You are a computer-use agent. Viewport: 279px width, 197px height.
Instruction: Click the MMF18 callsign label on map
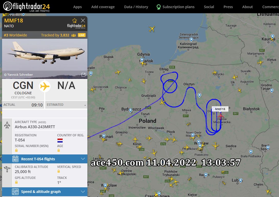[x=220, y=109]
